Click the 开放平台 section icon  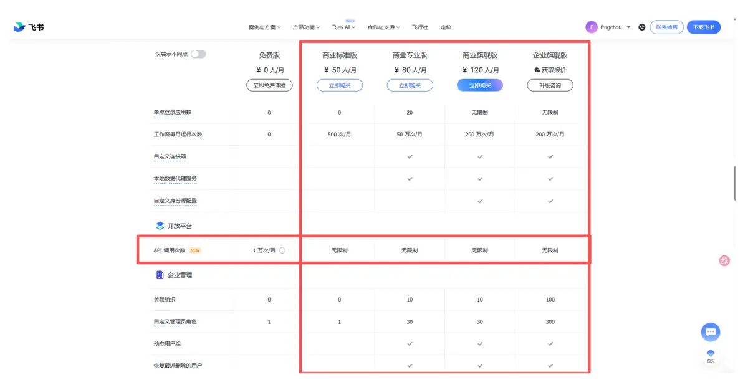pyautogui.click(x=160, y=226)
